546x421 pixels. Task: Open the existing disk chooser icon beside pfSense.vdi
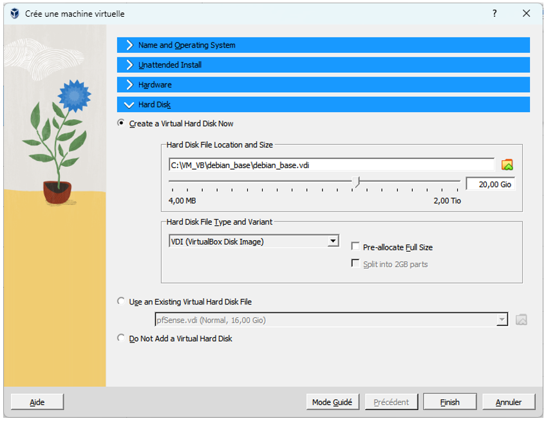(521, 320)
